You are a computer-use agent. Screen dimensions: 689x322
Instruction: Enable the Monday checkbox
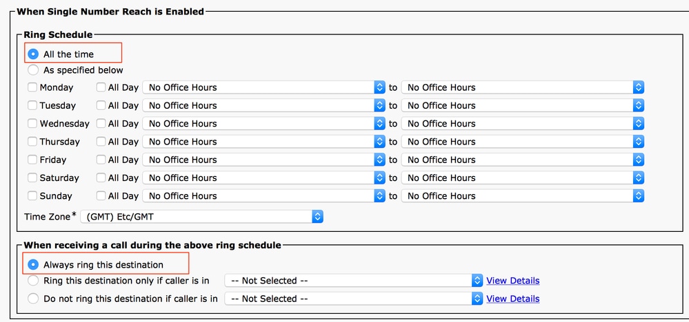pos(32,87)
